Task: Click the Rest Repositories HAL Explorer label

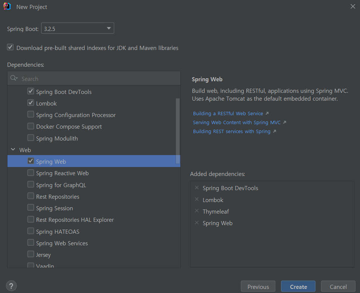Action: coord(75,220)
